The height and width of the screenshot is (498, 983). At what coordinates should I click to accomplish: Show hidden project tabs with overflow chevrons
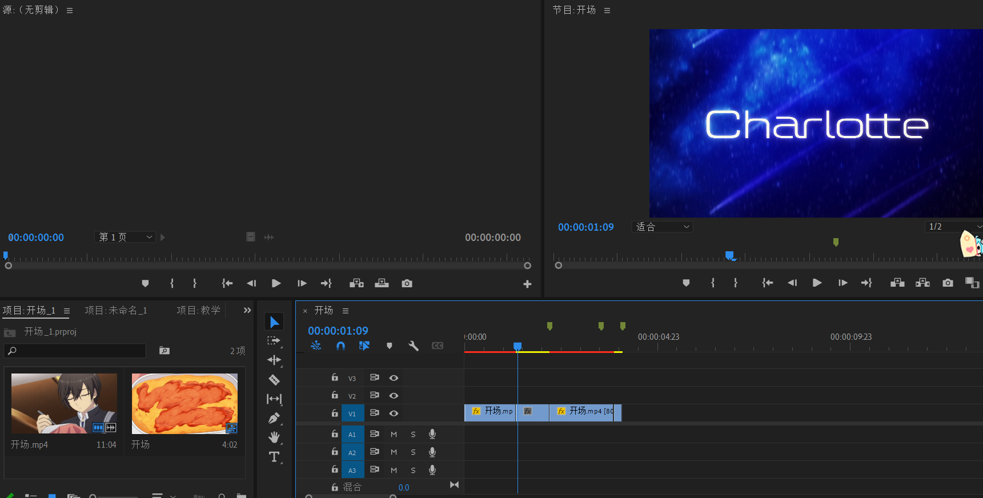pyautogui.click(x=247, y=310)
